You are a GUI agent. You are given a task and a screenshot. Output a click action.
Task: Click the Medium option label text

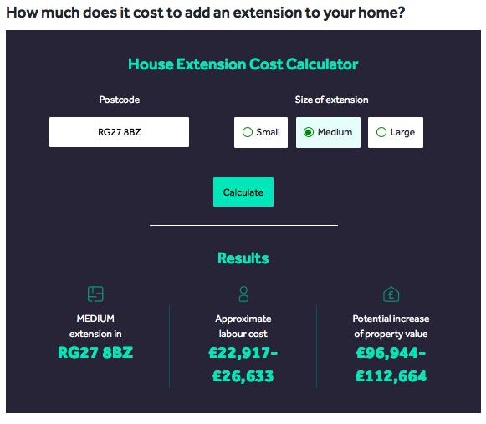pos(335,132)
